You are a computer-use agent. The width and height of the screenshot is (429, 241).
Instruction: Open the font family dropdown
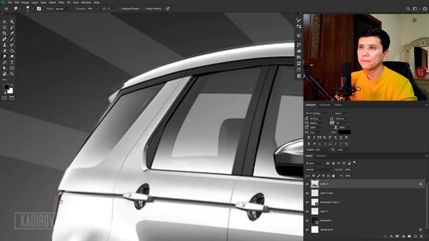point(318,113)
